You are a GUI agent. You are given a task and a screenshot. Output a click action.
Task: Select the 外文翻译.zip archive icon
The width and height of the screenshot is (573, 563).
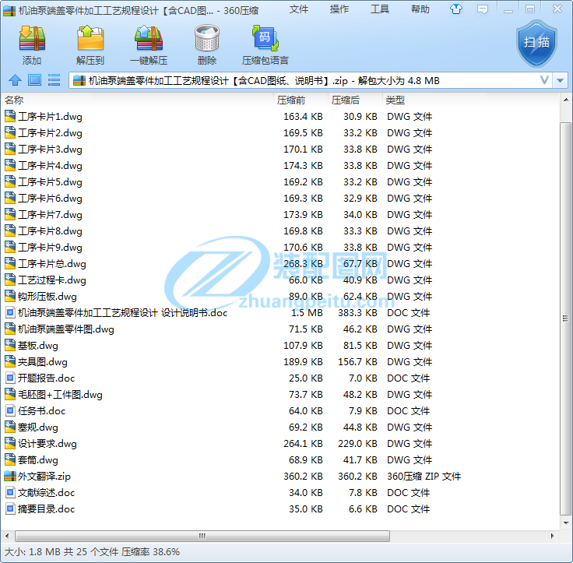pyautogui.click(x=10, y=476)
